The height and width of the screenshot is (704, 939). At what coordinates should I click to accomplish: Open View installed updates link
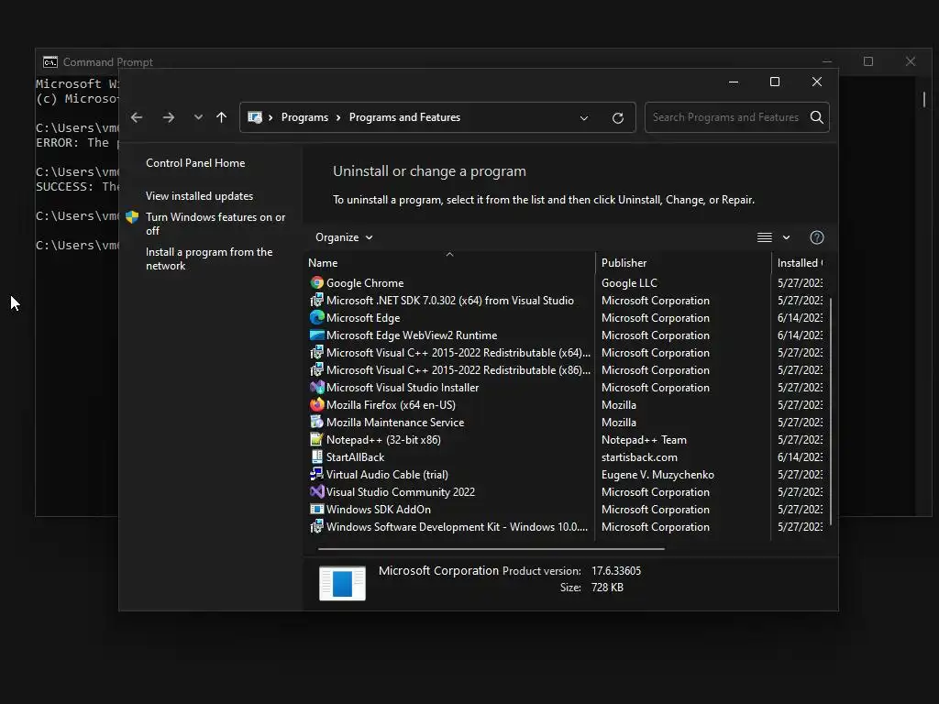[x=199, y=196]
